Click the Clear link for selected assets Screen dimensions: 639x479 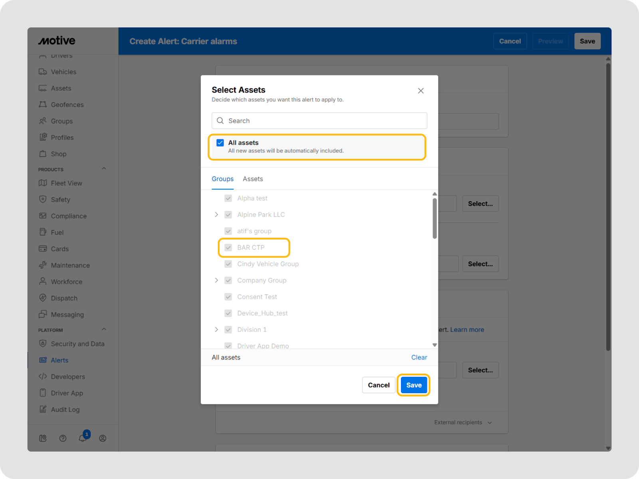click(419, 357)
